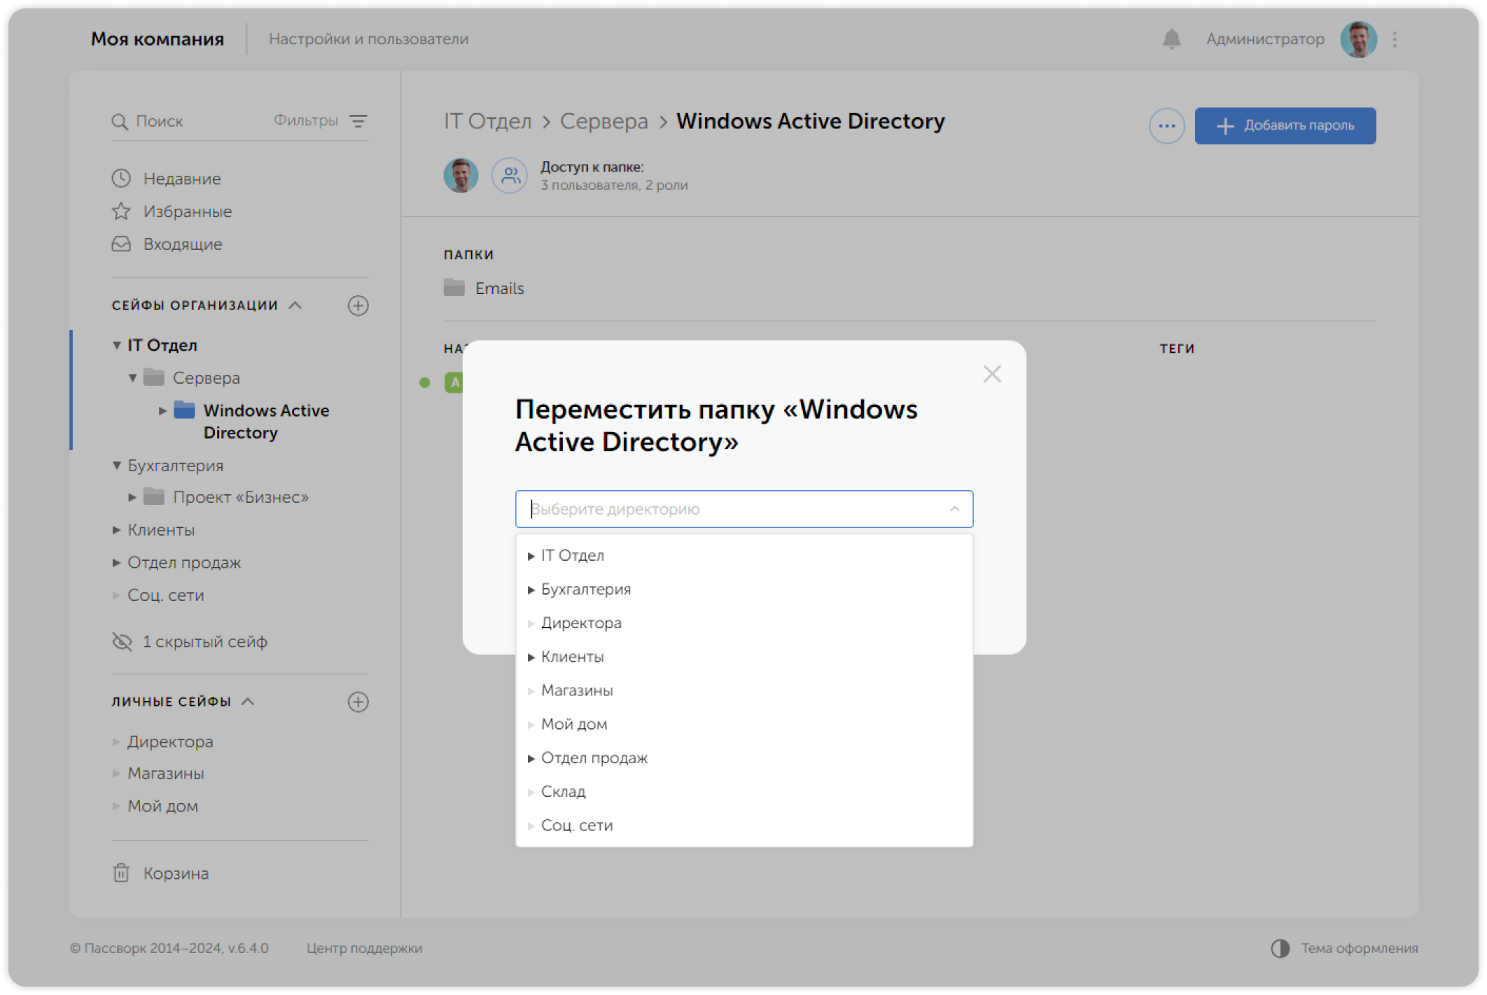
Task: Open the Filters icon next to search
Action: click(x=358, y=121)
